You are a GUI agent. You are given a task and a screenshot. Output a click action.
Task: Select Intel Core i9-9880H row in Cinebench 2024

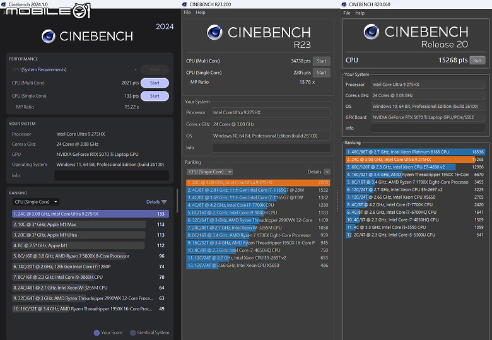click(89, 278)
